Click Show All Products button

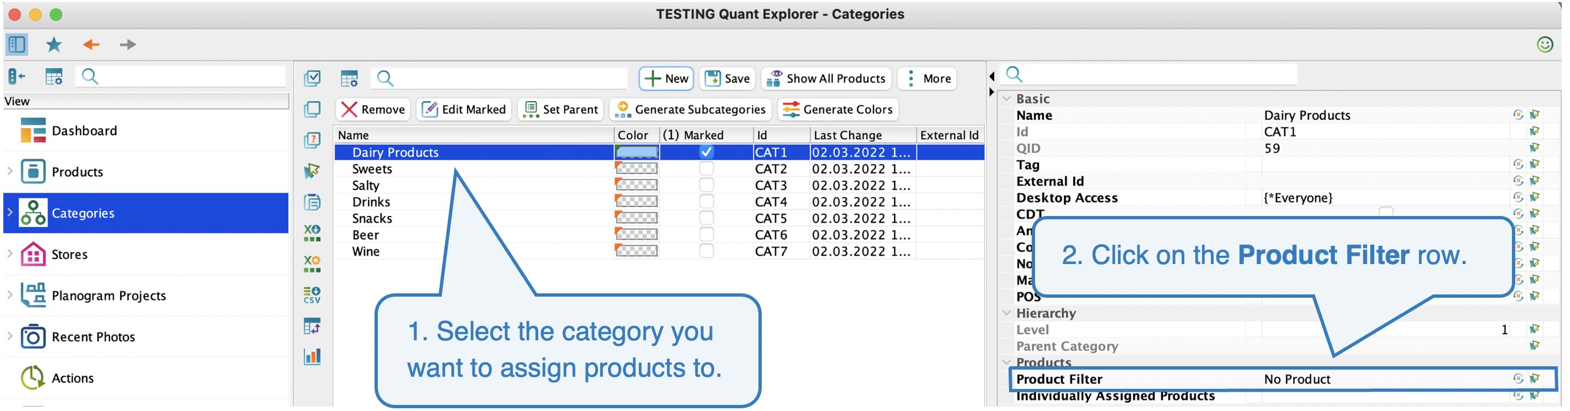(826, 78)
